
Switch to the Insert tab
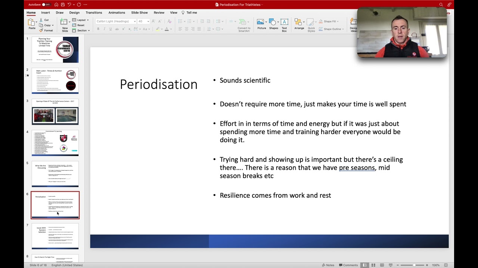pyautogui.click(x=46, y=13)
